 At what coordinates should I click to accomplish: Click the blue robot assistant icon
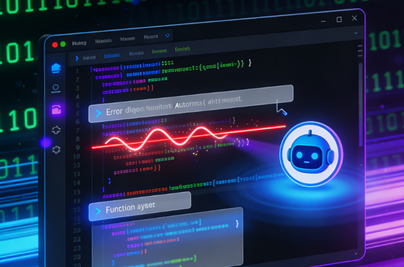[x=308, y=152]
